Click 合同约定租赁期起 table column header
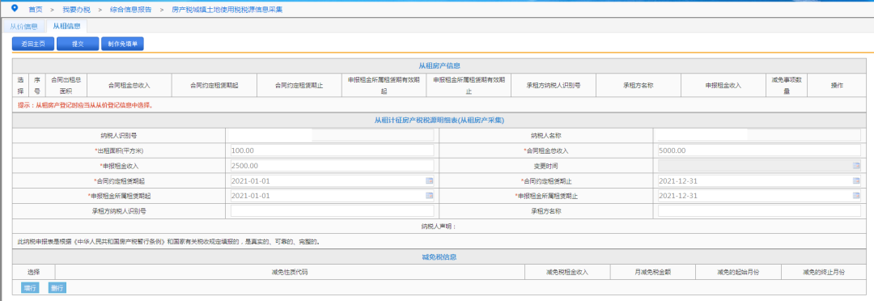The height and width of the screenshot is (301, 874). (x=214, y=86)
